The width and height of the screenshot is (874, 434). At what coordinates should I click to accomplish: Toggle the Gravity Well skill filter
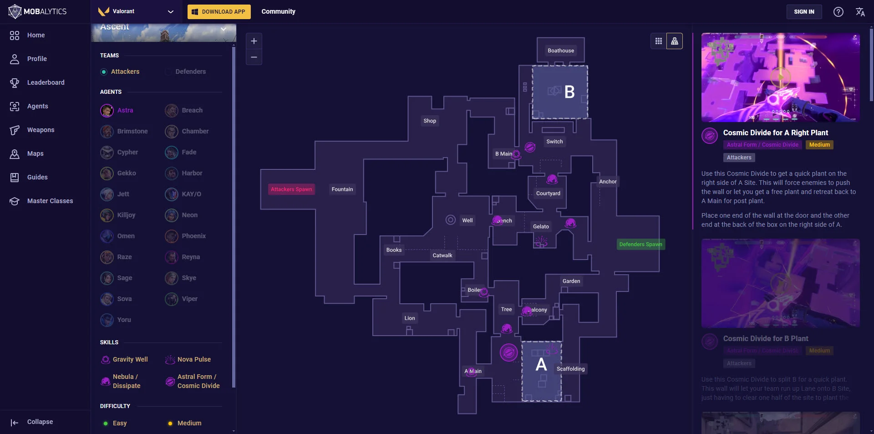click(124, 359)
